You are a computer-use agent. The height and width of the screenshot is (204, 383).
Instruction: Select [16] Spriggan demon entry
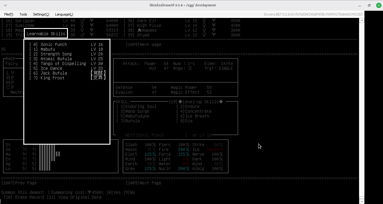point(60,21)
